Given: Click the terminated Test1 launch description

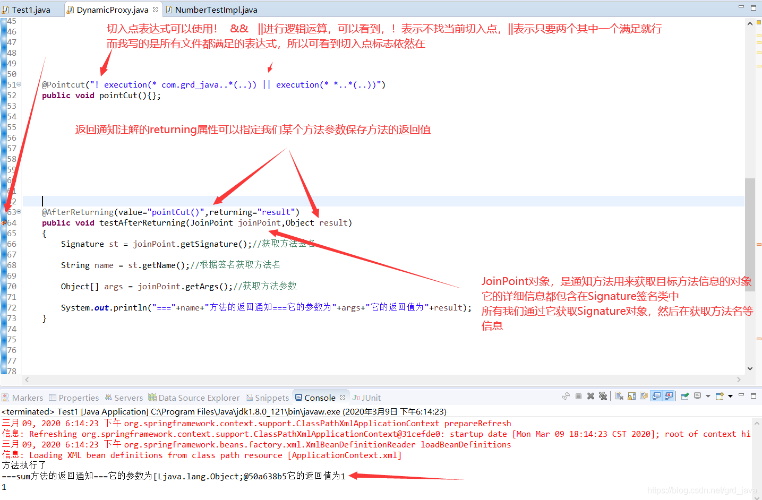Looking at the screenshot, I should pyautogui.click(x=224, y=411).
